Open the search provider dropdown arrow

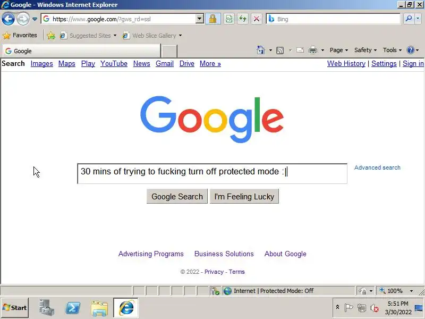click(x=418, y=19)
